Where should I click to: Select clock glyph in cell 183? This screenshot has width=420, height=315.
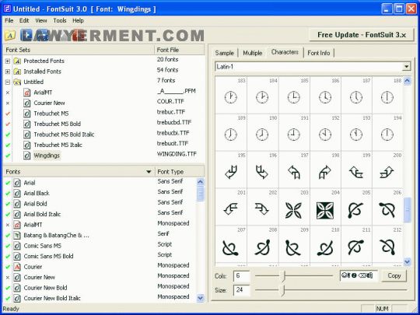click(230, 97)
